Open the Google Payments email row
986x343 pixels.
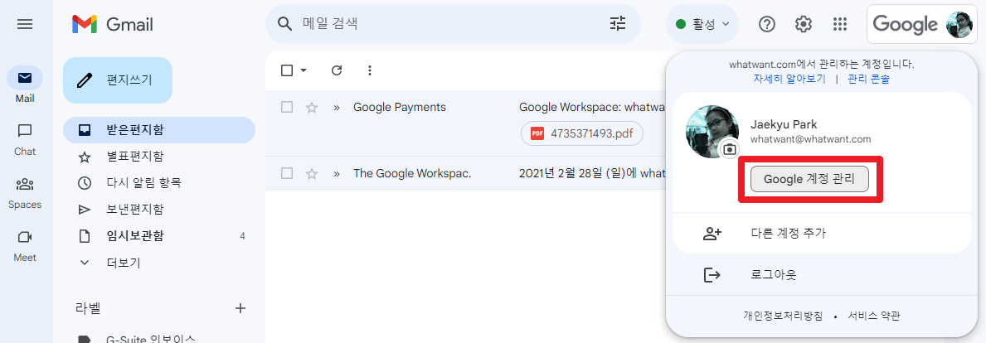[465, 123]
